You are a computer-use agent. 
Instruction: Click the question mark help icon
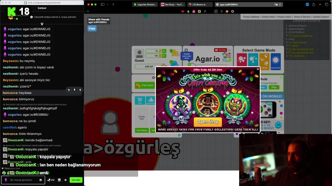179,135
